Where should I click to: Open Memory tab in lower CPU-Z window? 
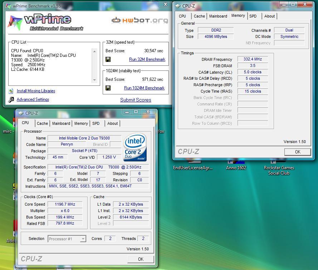[x=81, y=123]
